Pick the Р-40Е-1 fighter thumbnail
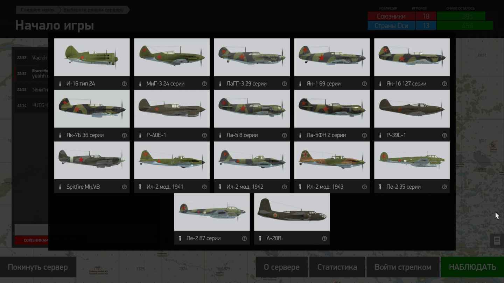The width and height of the screenshot is (504, 283). pyautogui.click(x=172, y=109)
